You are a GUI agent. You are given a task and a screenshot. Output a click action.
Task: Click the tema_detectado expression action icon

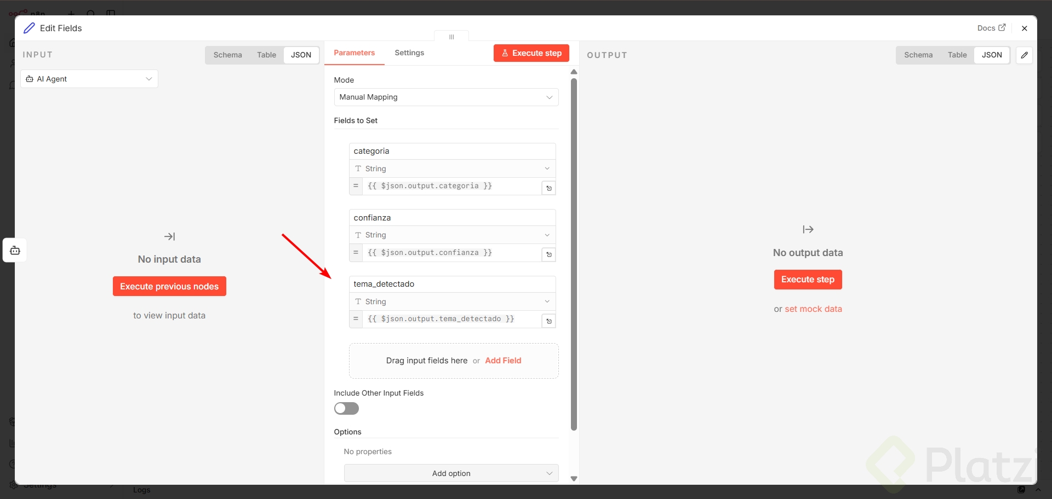548,321
